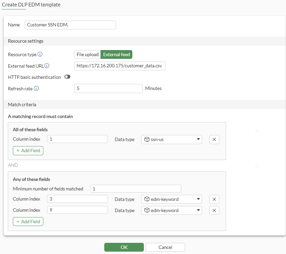
Task: Click the Name input field
Action: pyautogui.click(x=70, y=25)
